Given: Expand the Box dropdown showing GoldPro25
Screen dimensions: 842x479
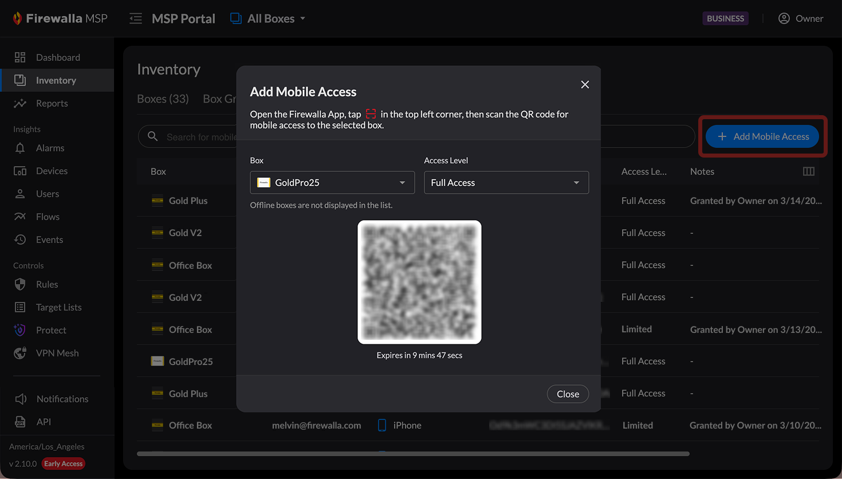Looking at the screenshot, I should tap(332, 183).
